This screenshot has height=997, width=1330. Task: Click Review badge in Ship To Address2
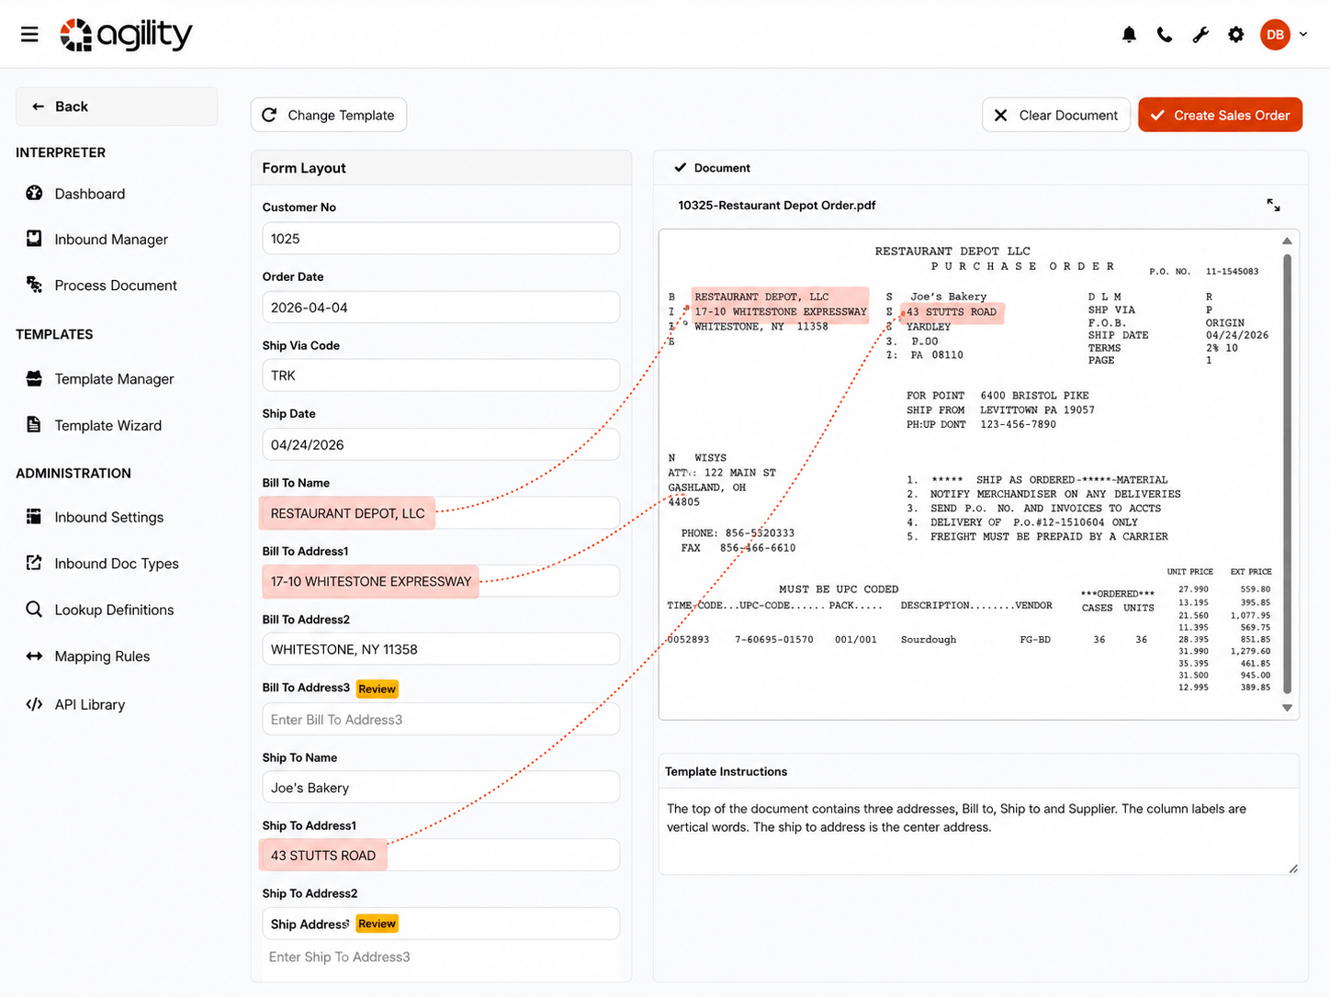pos(378,924)
